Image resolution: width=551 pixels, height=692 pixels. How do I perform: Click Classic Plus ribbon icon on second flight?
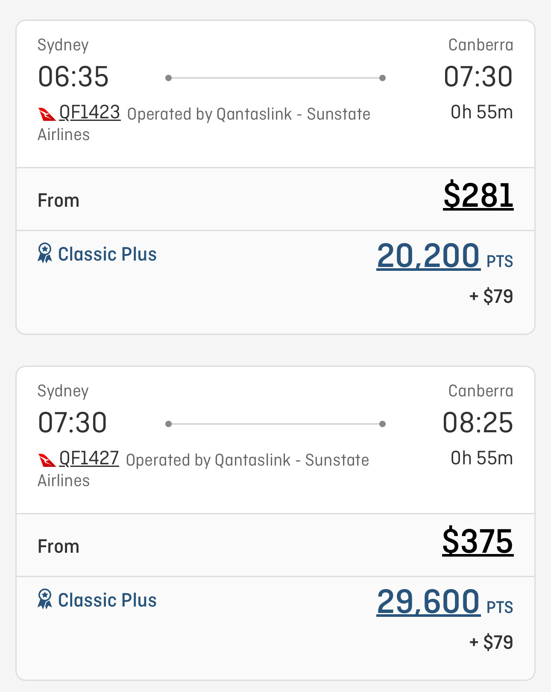pos(45,599)
